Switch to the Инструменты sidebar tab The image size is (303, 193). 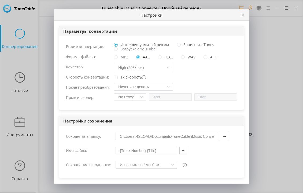click(20, 127)
